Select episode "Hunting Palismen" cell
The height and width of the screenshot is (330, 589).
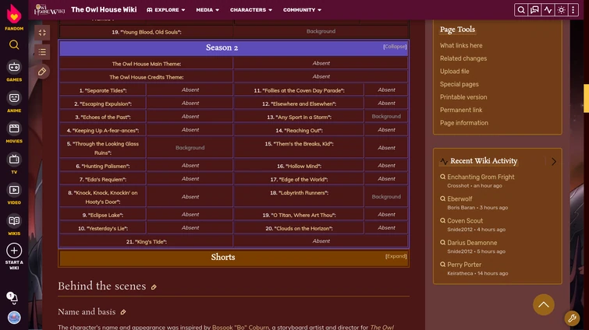pyautogui.click(x=102, y=166)
